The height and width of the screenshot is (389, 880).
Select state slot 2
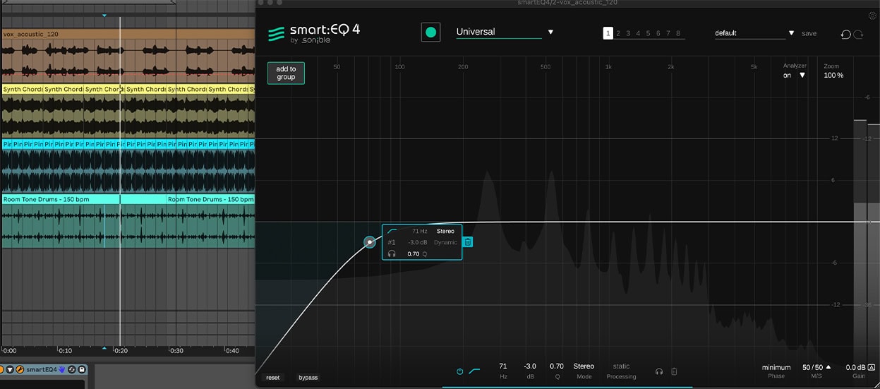coord(618,33)
